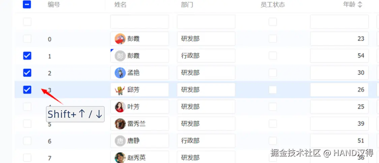Uncheck the checkbox for row 3

click(x=27, y=90)
